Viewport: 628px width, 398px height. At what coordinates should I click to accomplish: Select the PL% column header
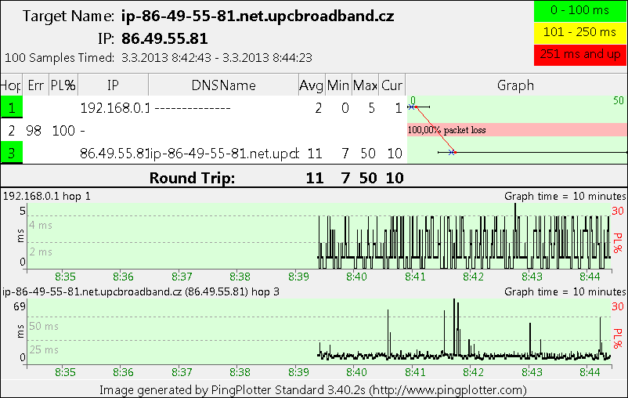pyautogui.click(x=63, y=85)
